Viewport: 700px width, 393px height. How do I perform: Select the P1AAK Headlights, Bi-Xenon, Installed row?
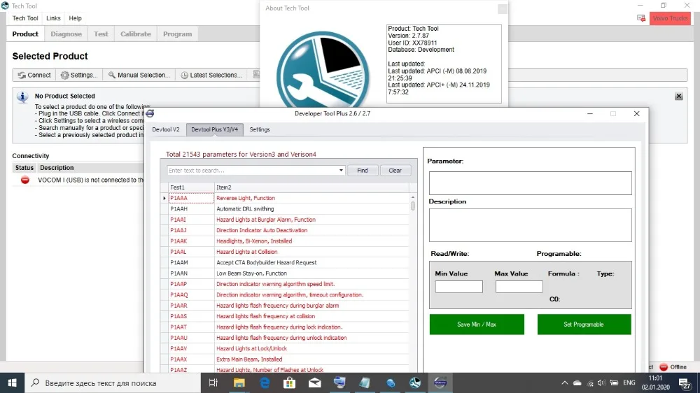click(x=286, y=241)
